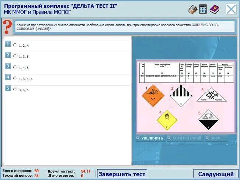This screenshot has height=180, width=240.
Task: Open the purple help book icon
Action: pos(214,9)
